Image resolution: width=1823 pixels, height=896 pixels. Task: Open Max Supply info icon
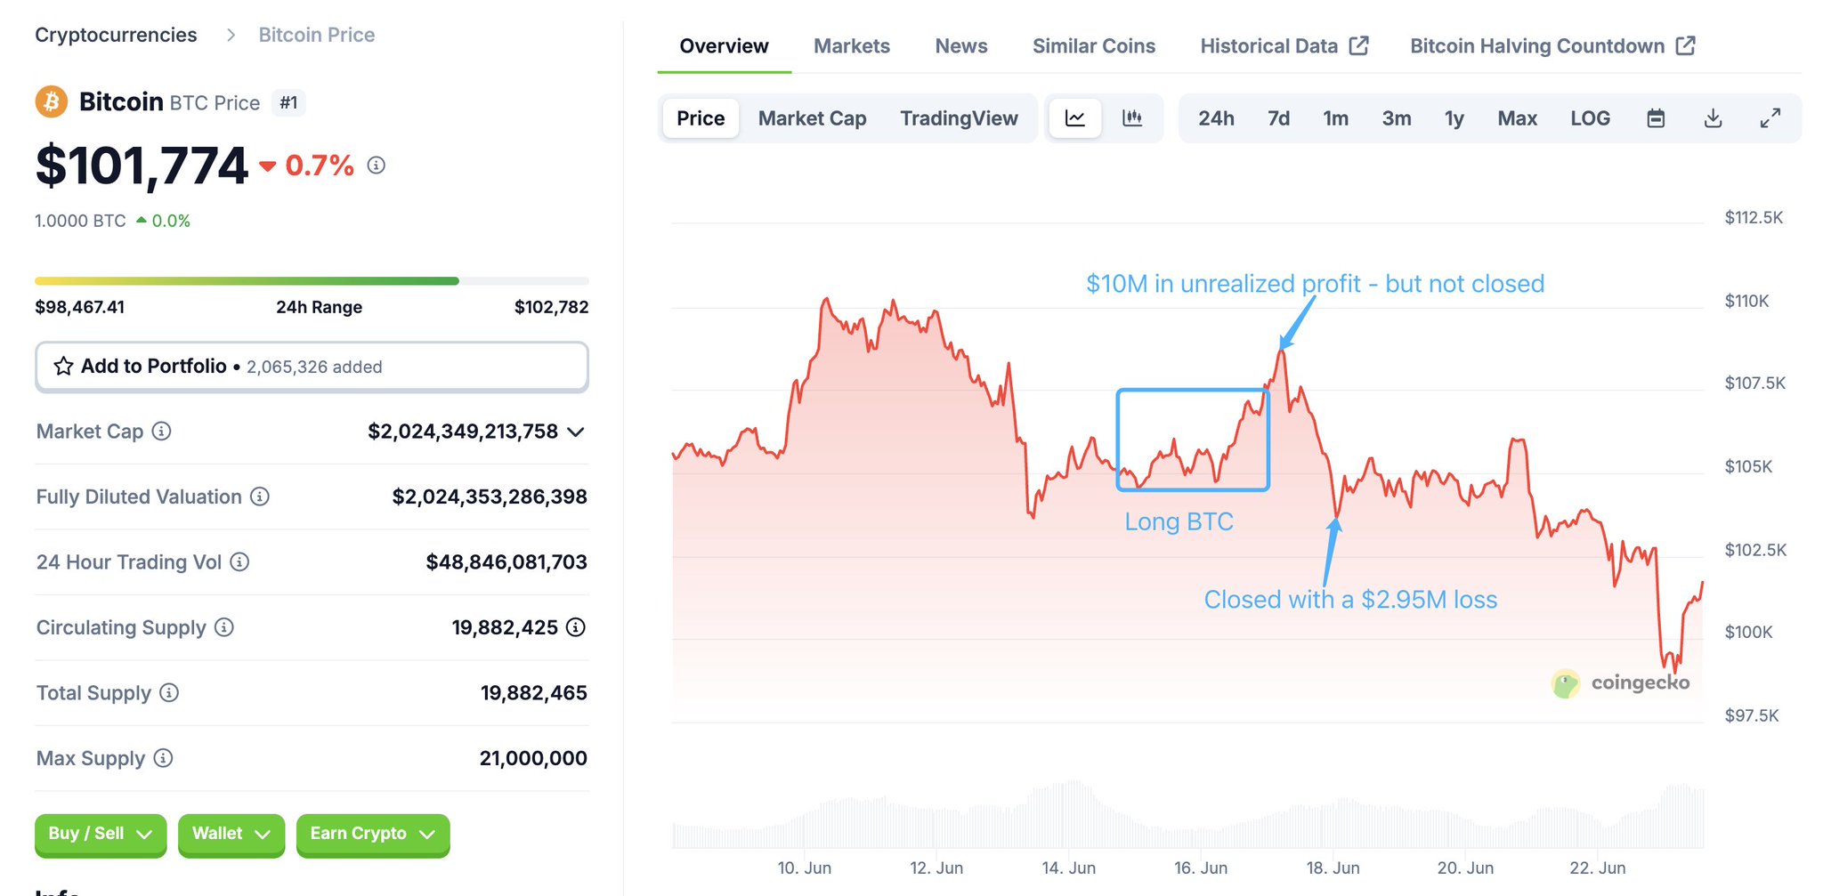[163, 758]
